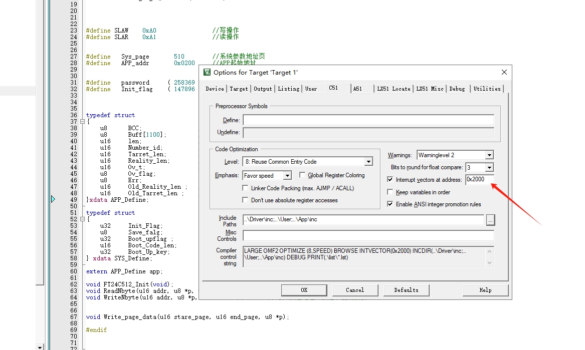Click extern APP_Define app declaration
Viewport: 585px width, 350px height.
click(x=125, y=271)
